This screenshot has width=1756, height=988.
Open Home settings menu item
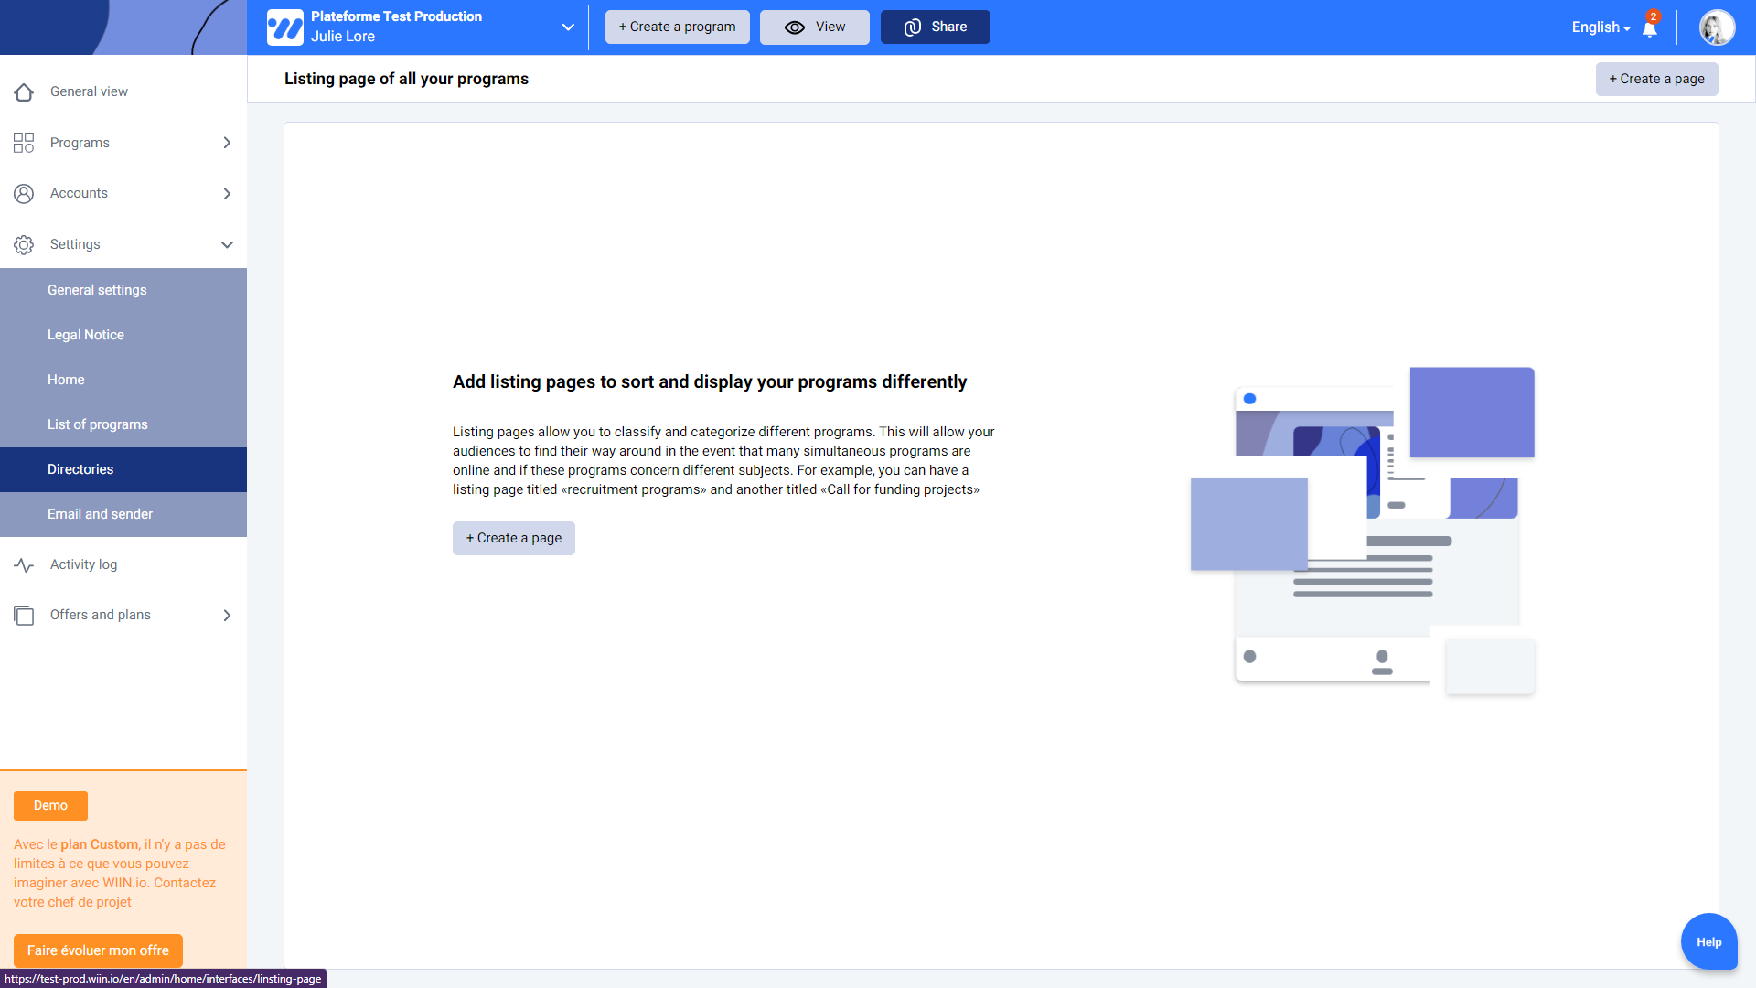[x=123, y=380]
